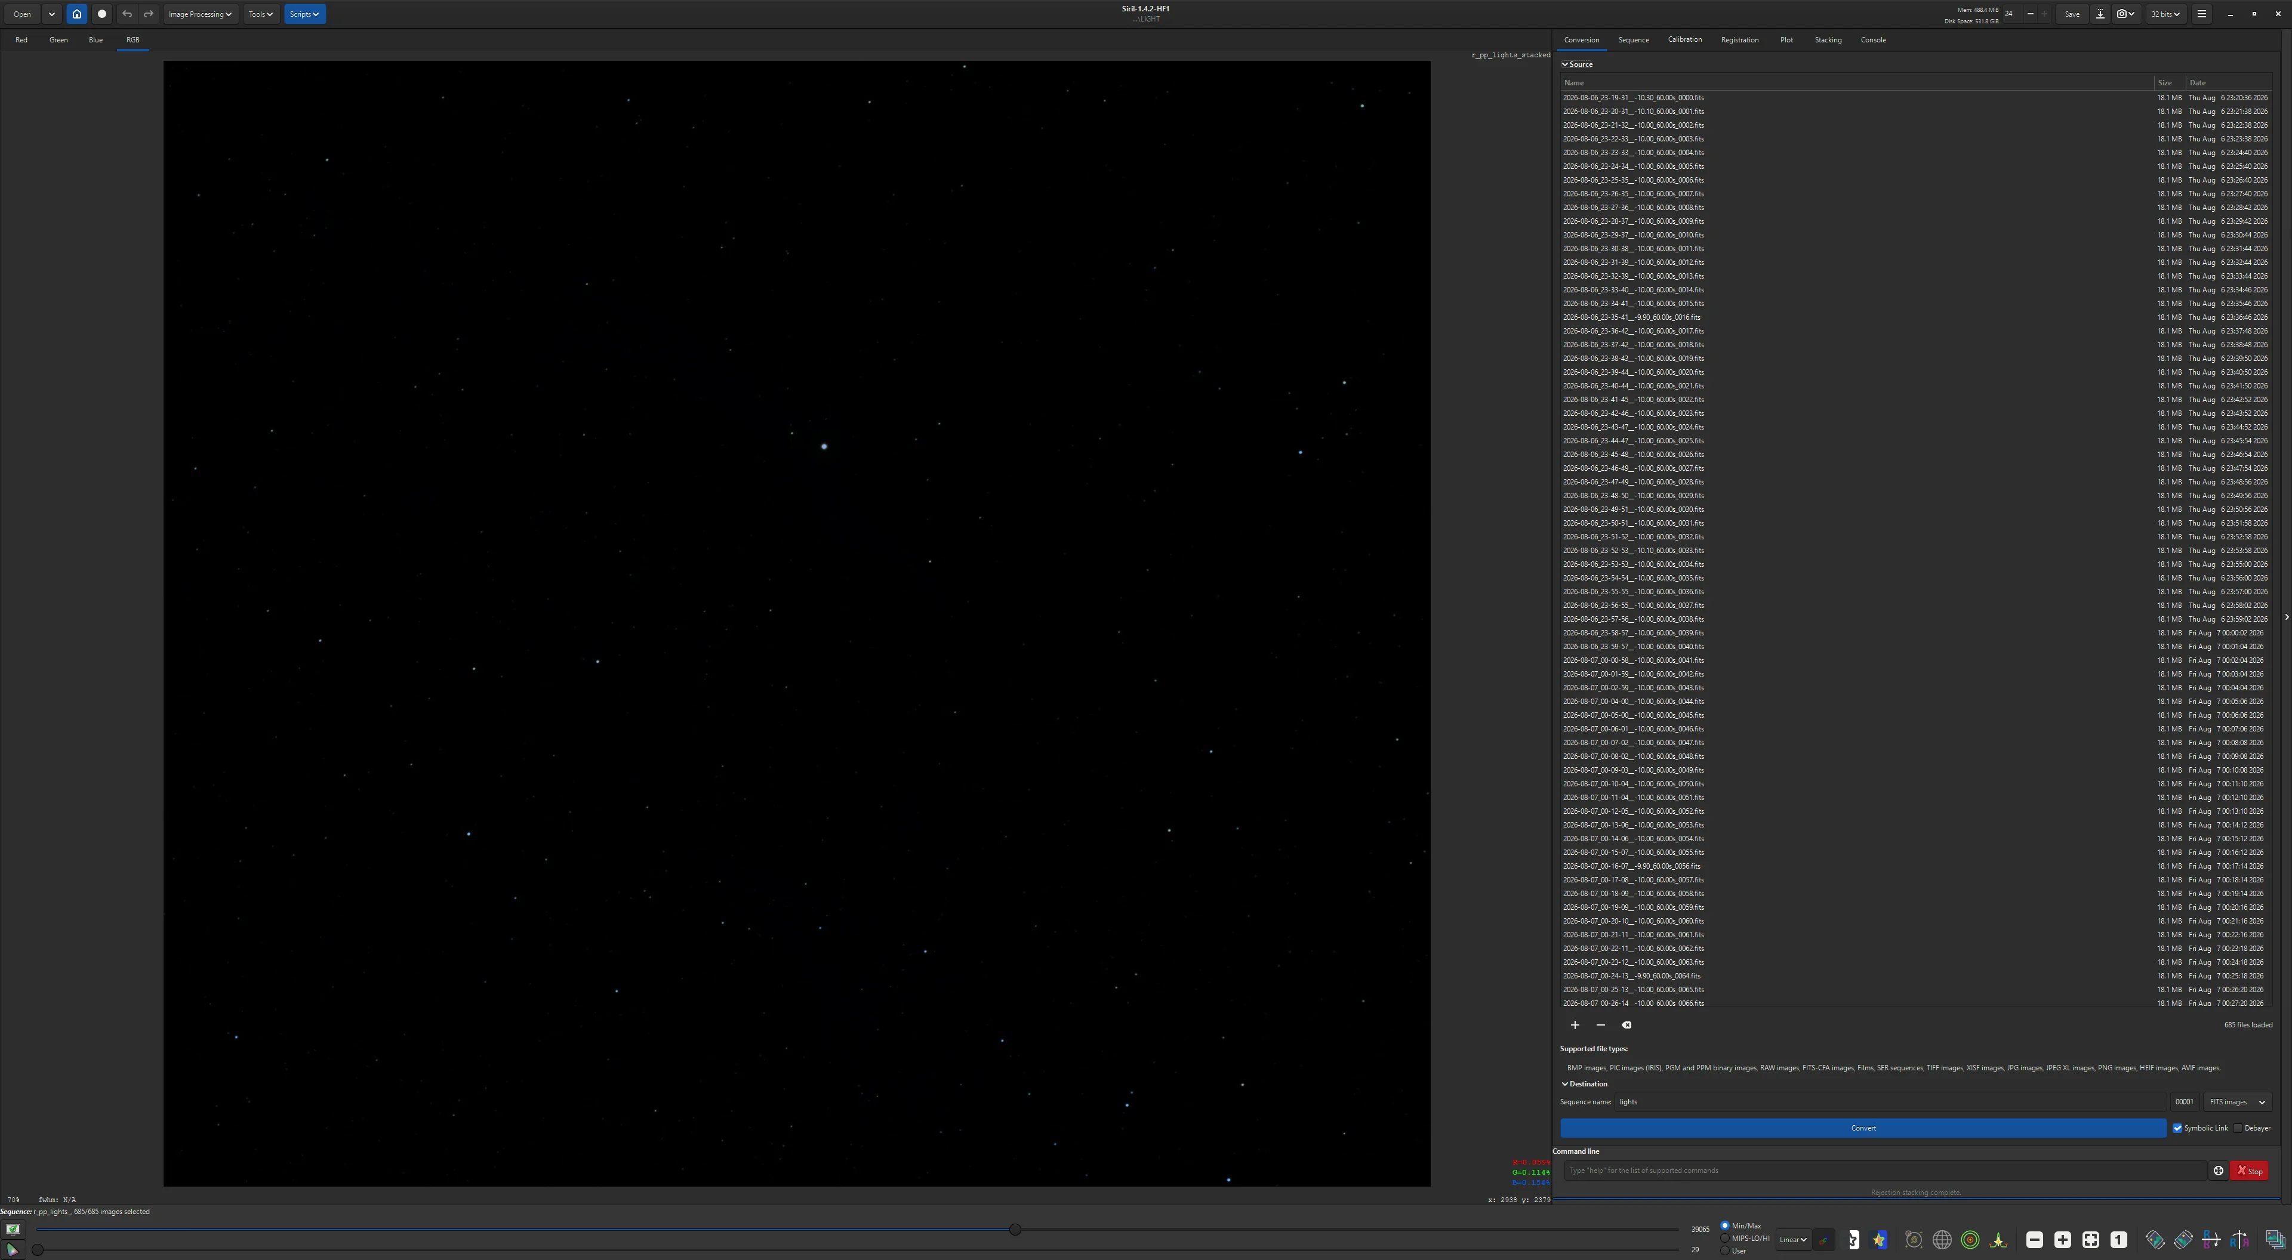This screenshot has width=2292, height=1260.
Task: Toggle the negative view icon
Action: point(1851,1240)
